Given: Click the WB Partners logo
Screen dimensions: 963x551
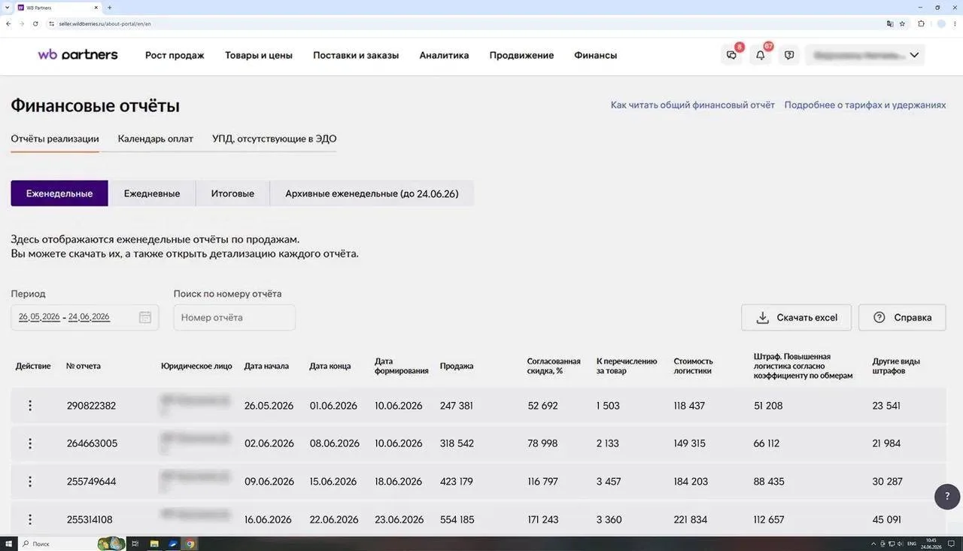Looking at the screenshot, I should pos(77,55).
